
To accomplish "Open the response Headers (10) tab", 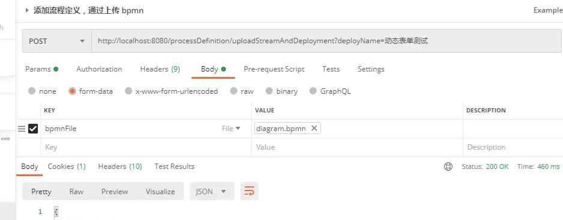I will pyautogui.click(x=120, y=167).
